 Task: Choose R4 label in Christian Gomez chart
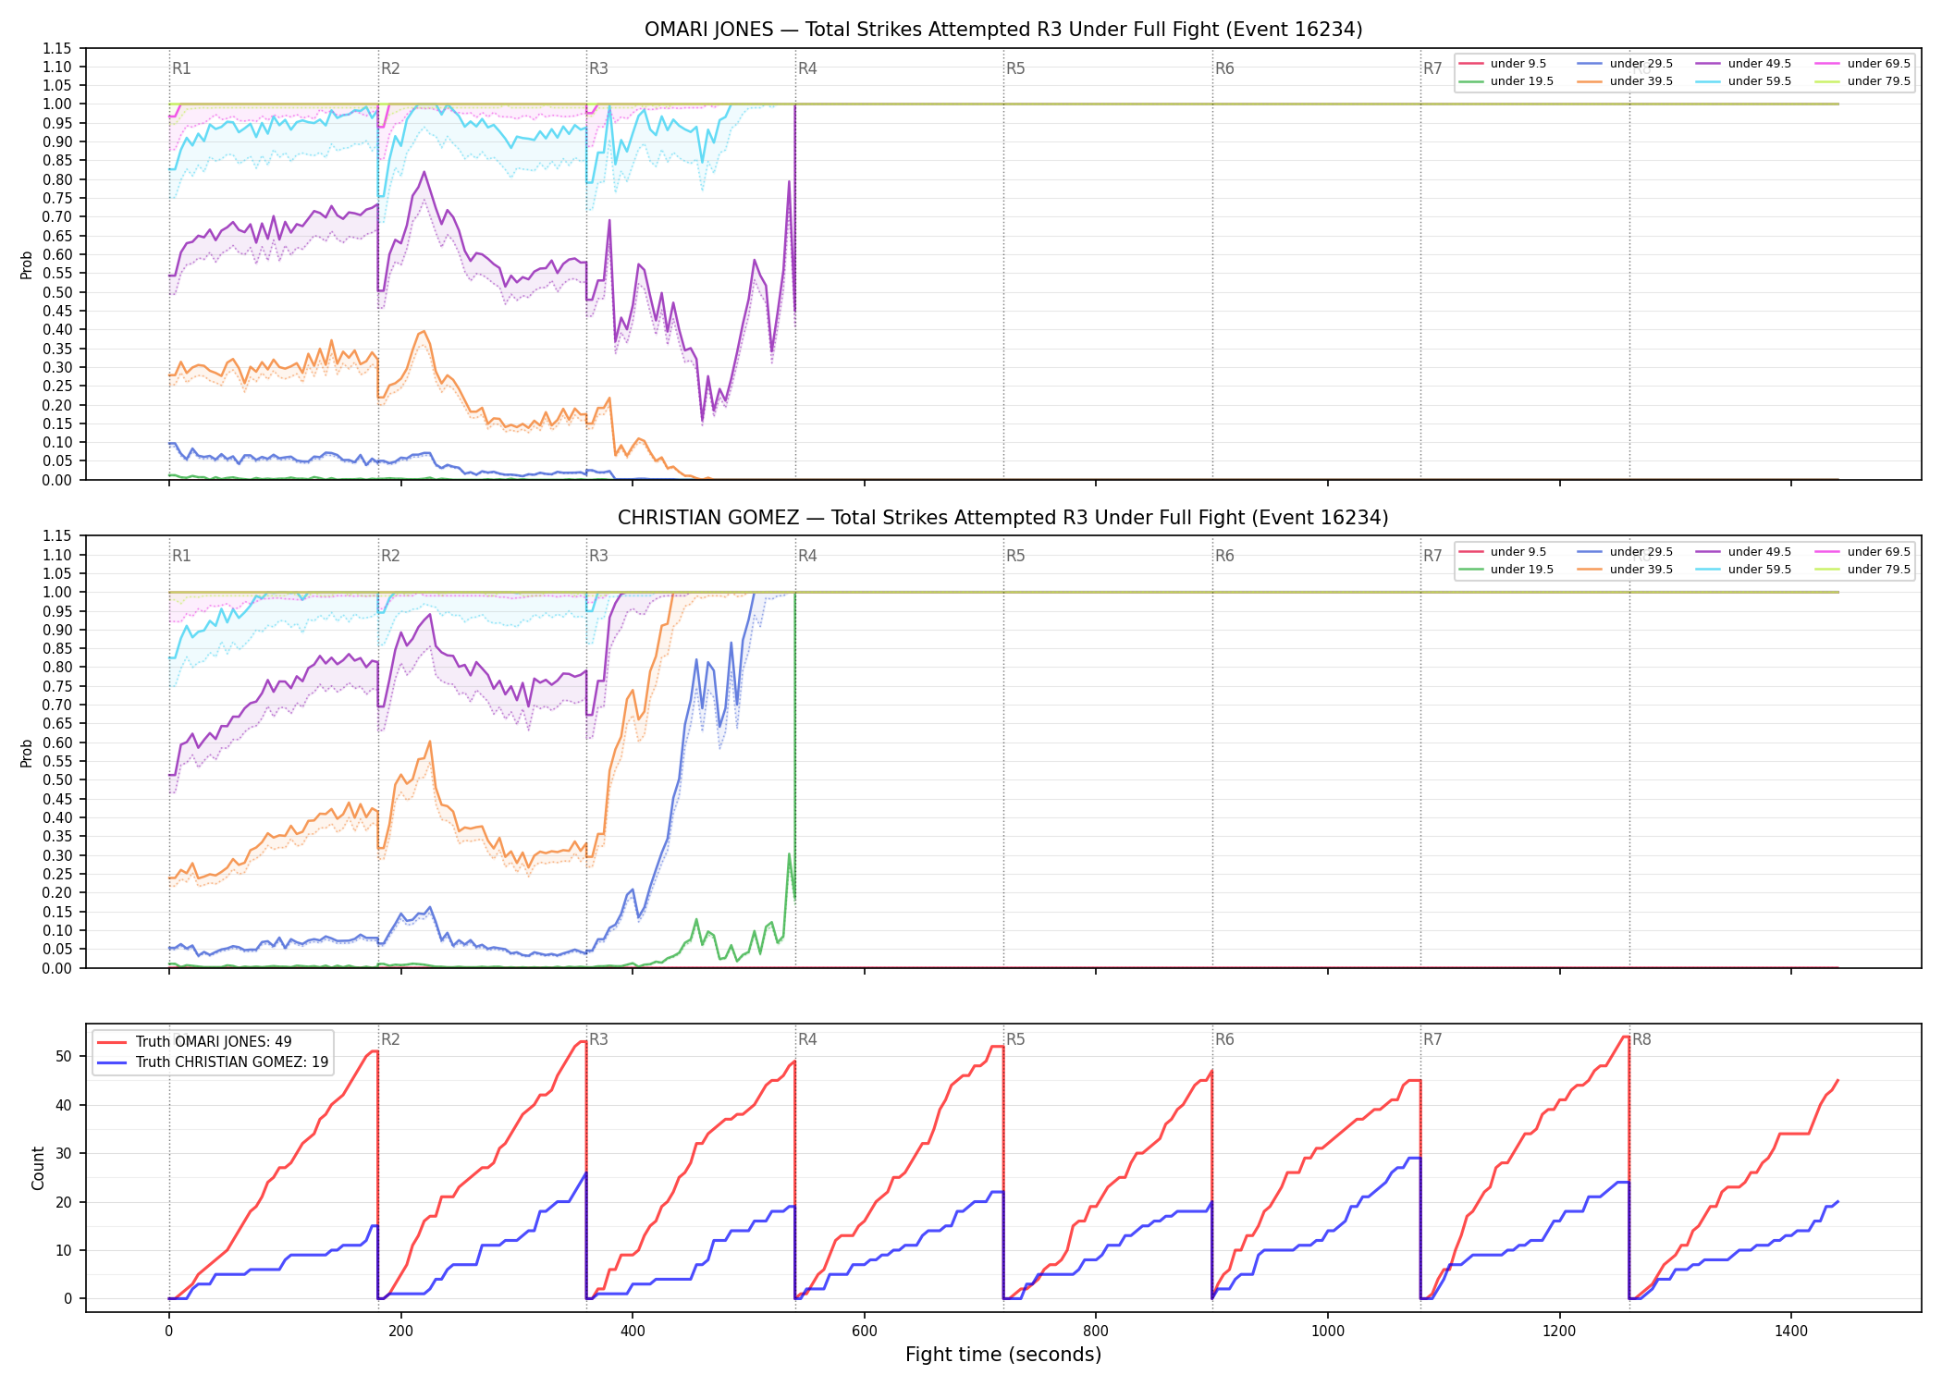point(807,556)
